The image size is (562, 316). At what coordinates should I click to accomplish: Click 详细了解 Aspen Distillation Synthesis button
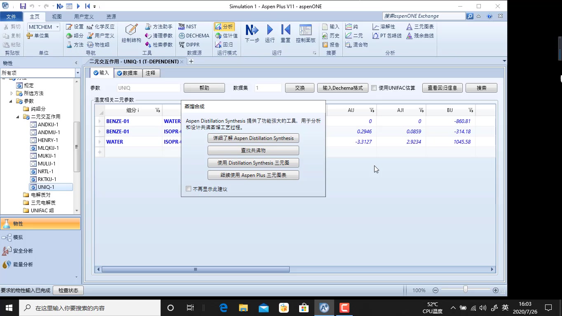pyautogui.click(x=253, y=138)
